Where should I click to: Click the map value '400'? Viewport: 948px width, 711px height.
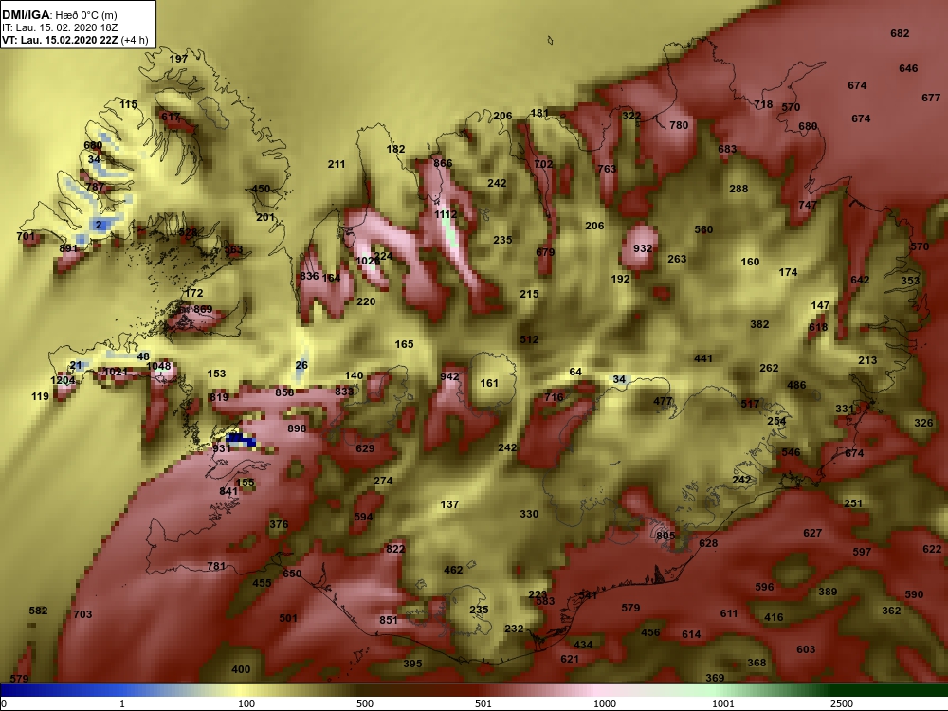click(241, 669)
